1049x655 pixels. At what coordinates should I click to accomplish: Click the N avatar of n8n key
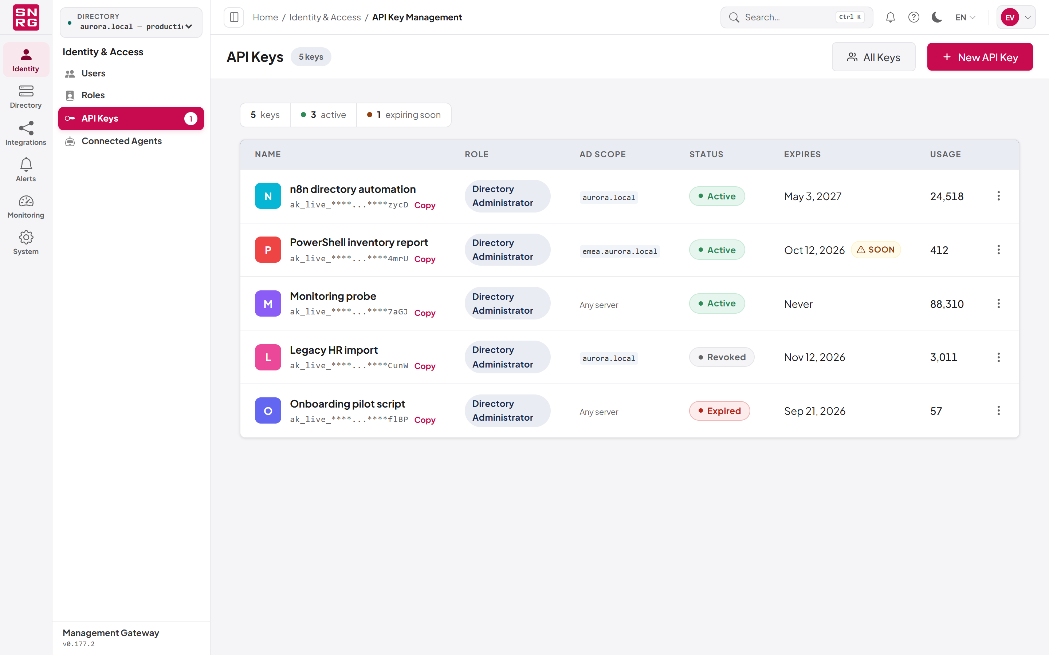click(x=268, y=196)
